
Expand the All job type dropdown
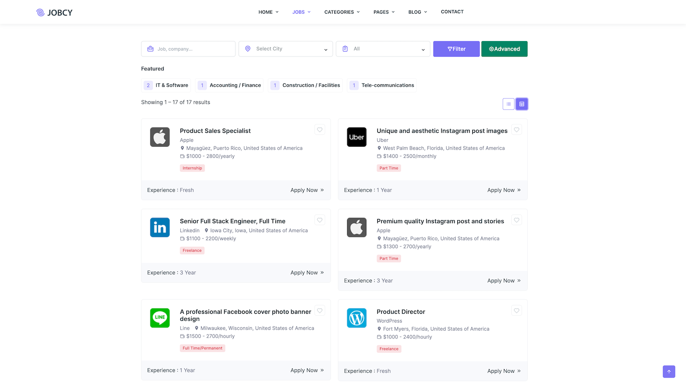[383, 49]
